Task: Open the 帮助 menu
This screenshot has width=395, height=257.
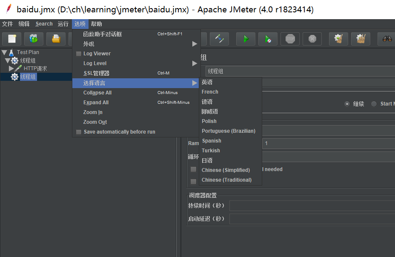Action: [x=96, y=24]
